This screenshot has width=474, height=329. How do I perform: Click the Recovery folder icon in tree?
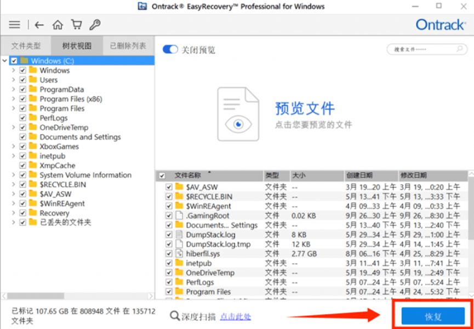[x=33, y=213]
